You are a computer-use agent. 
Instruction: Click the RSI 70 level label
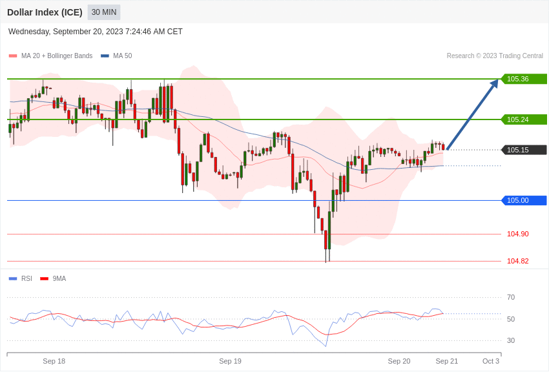[x=511, y=297]
